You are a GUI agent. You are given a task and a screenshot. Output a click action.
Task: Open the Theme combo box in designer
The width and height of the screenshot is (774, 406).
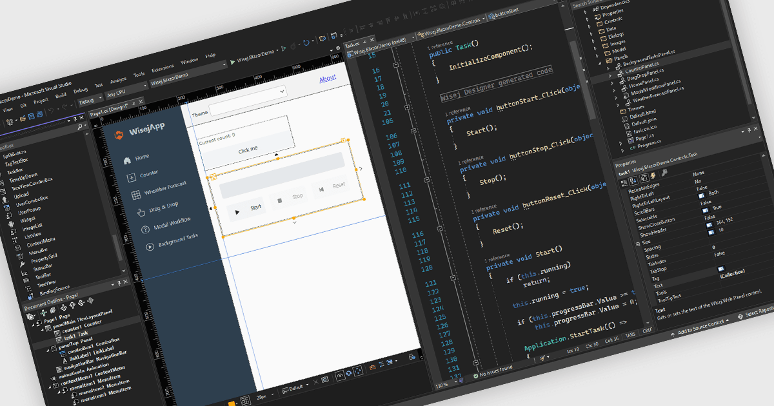coord(281,92)
